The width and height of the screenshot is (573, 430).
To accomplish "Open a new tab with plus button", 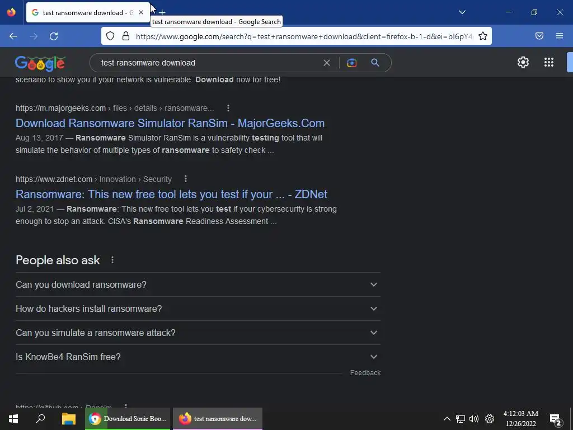I will (162, 12).
